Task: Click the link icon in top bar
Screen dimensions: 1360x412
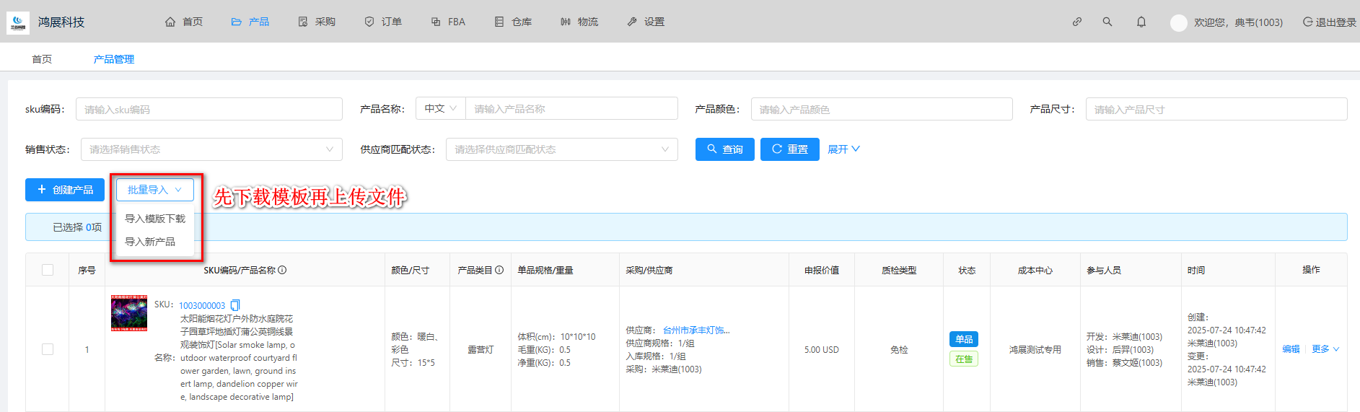Action: click(1076, 22)
